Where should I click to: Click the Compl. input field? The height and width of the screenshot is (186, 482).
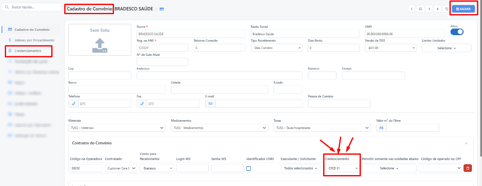pos(373,76)
